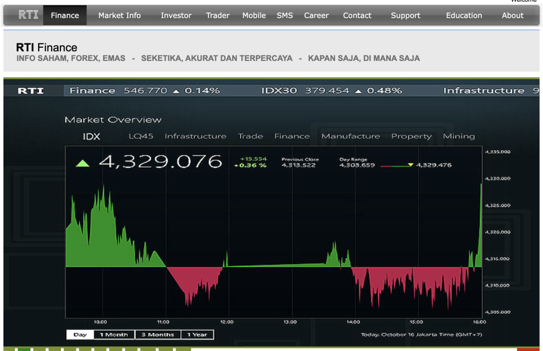
Task: Go to the Education section
Action: (x=463, y=15)
